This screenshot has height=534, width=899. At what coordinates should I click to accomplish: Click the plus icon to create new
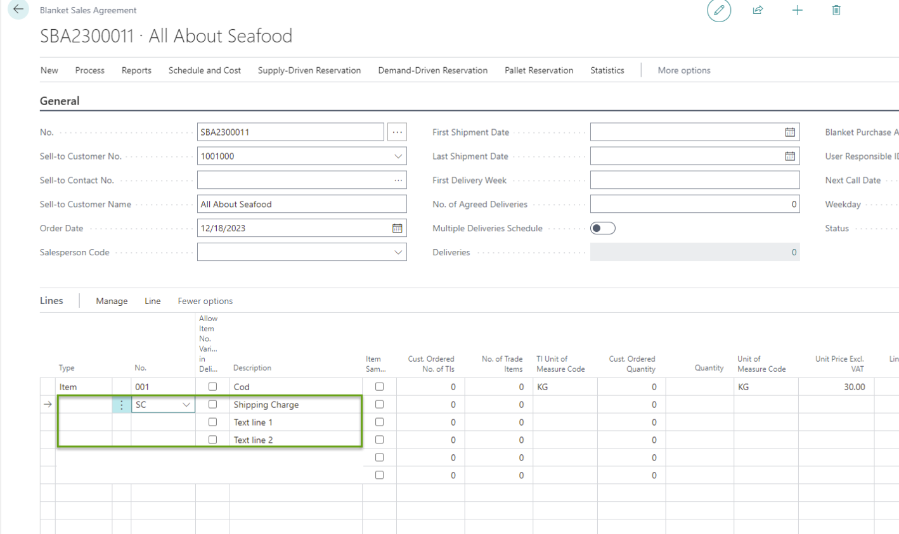pyautogui.click(x=797, y=10)
